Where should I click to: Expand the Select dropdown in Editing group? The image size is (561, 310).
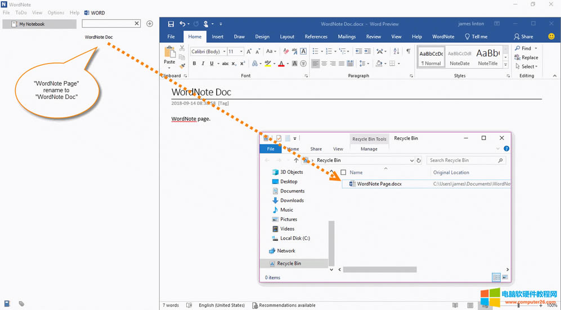pyautogui.click(x=529, y=66)
